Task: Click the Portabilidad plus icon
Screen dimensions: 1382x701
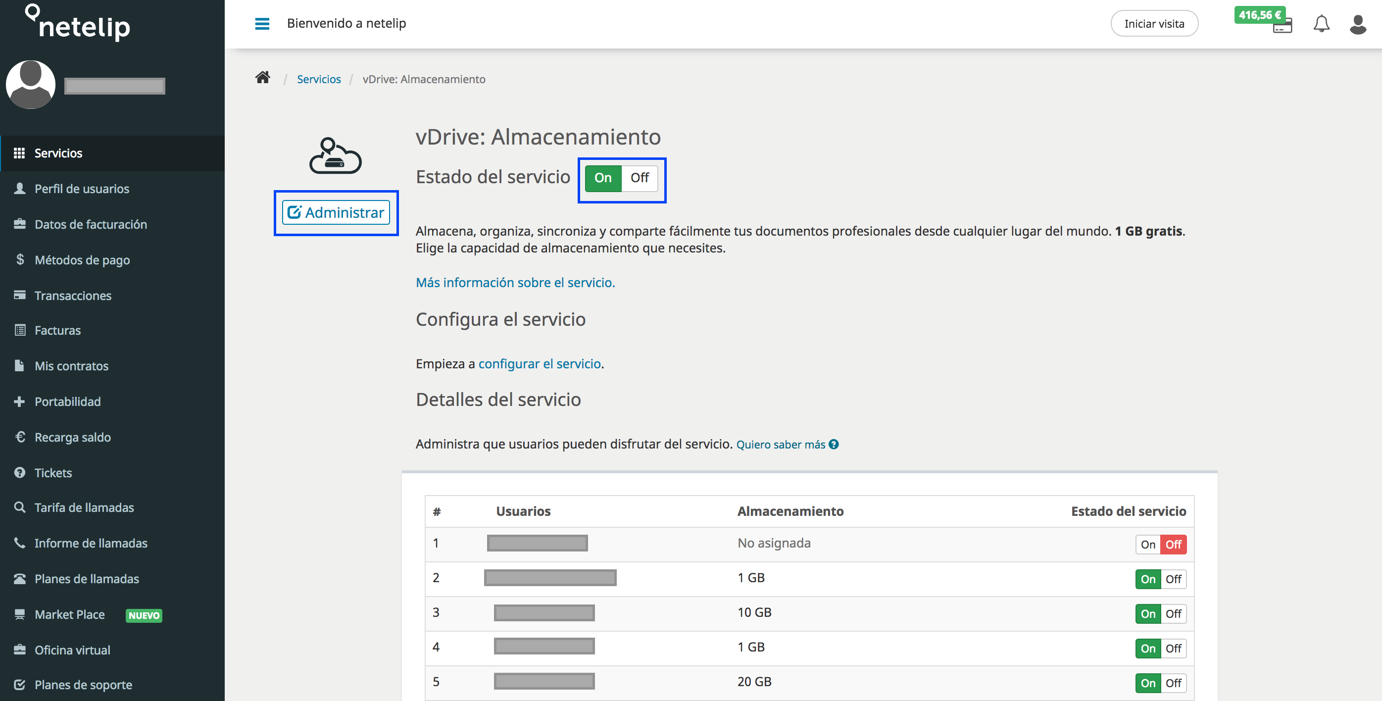Action: click(x=19, y=401)
